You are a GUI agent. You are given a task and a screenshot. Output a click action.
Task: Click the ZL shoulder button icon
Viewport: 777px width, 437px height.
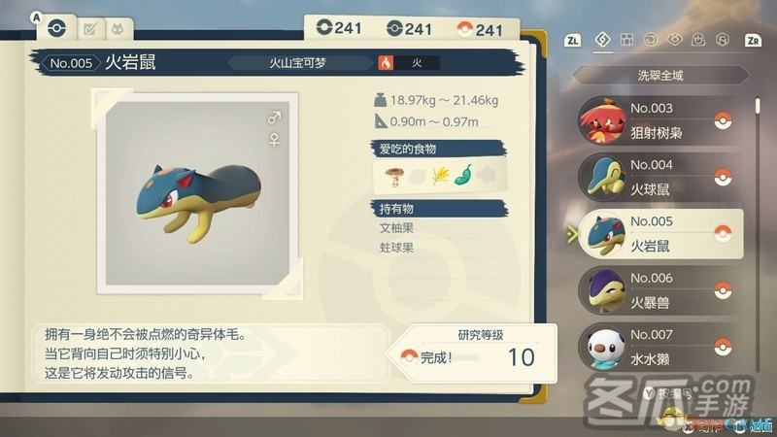click(x=572, y=40)
